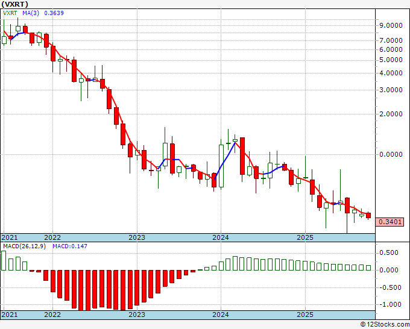Select the VXRT legend label
This screenshot has height=329, width=410.
tap(10, 13)
